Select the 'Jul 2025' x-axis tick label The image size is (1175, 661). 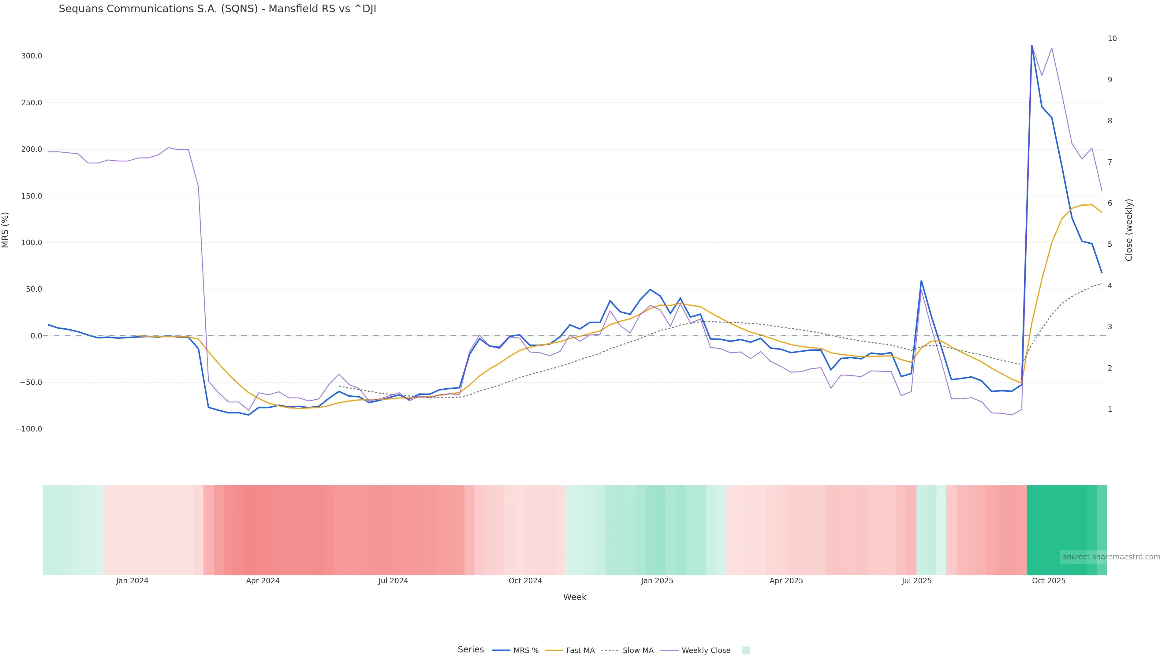pyautogui.click(x=916, y=581)
